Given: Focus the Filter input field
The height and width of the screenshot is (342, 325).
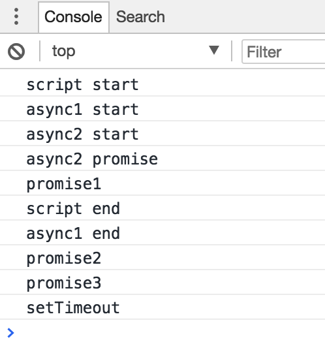Looking at the screenshot, I should click(x=283, y=52).
